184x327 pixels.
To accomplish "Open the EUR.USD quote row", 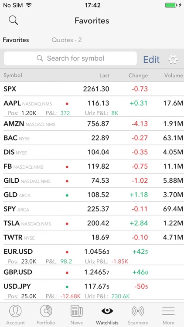I will click(x=92, y=255).
